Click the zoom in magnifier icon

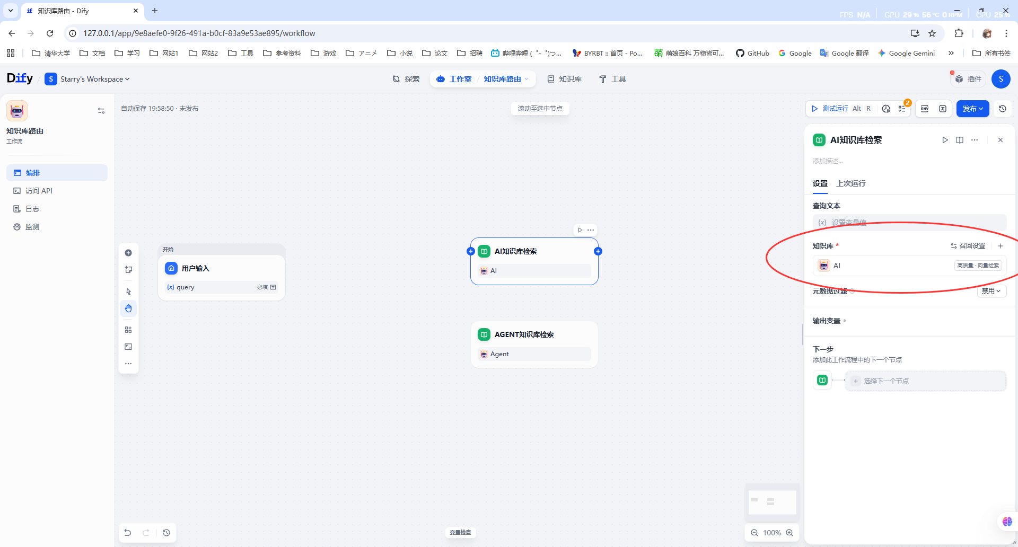pyautogui.click(x=789, y=533)
